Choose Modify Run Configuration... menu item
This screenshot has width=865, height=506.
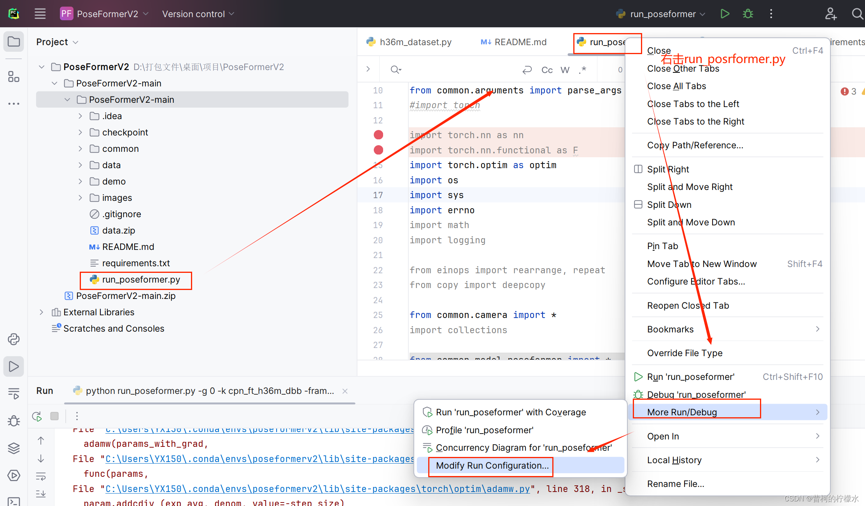click(x=492, y=466)
